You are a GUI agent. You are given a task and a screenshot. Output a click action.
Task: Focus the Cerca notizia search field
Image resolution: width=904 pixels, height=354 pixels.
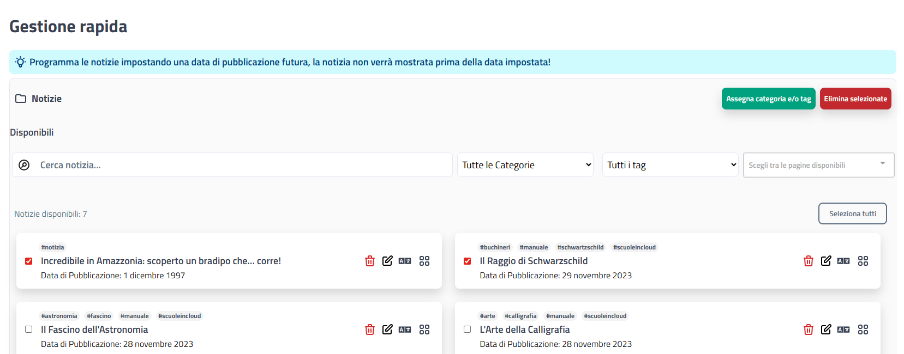point(232,165)
